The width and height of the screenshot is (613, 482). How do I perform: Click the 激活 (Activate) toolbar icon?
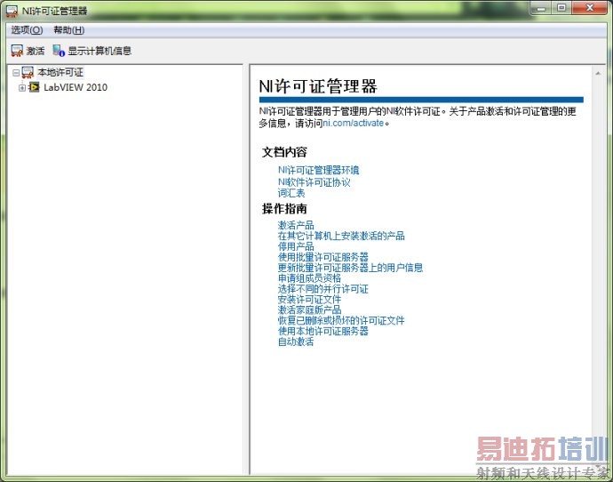pyautogui.click(x=17, y=51)
